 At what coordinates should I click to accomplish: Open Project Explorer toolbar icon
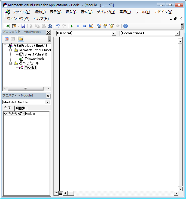coord(99,26)
